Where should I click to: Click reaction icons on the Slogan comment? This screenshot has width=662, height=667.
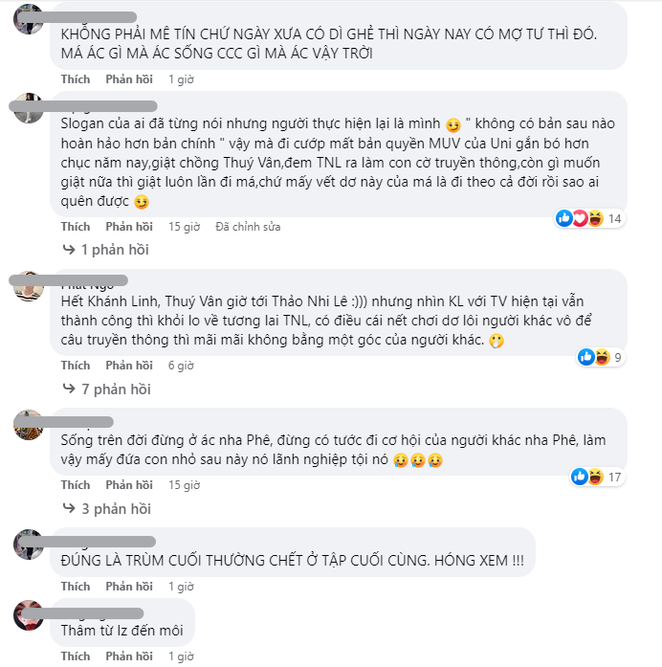pyautogui.click(x=580, y=219)
